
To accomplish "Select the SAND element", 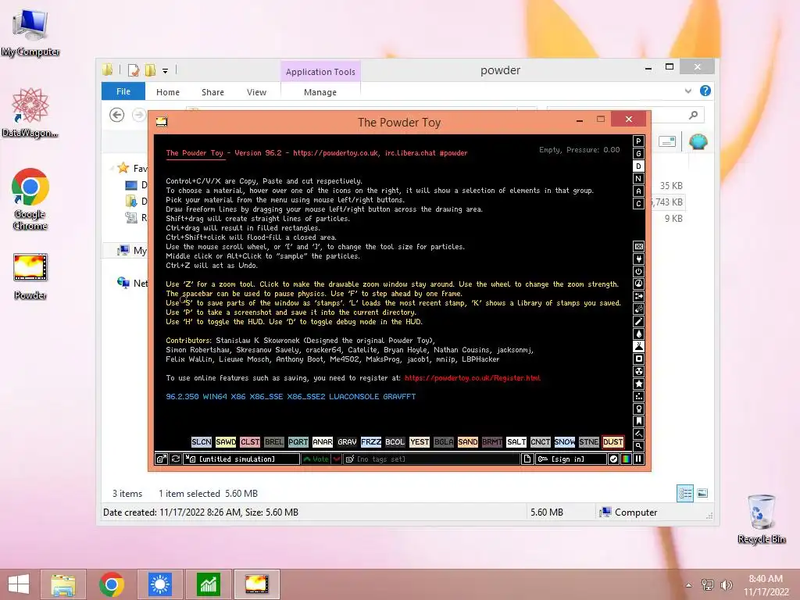I will click(x=467, y=442).
